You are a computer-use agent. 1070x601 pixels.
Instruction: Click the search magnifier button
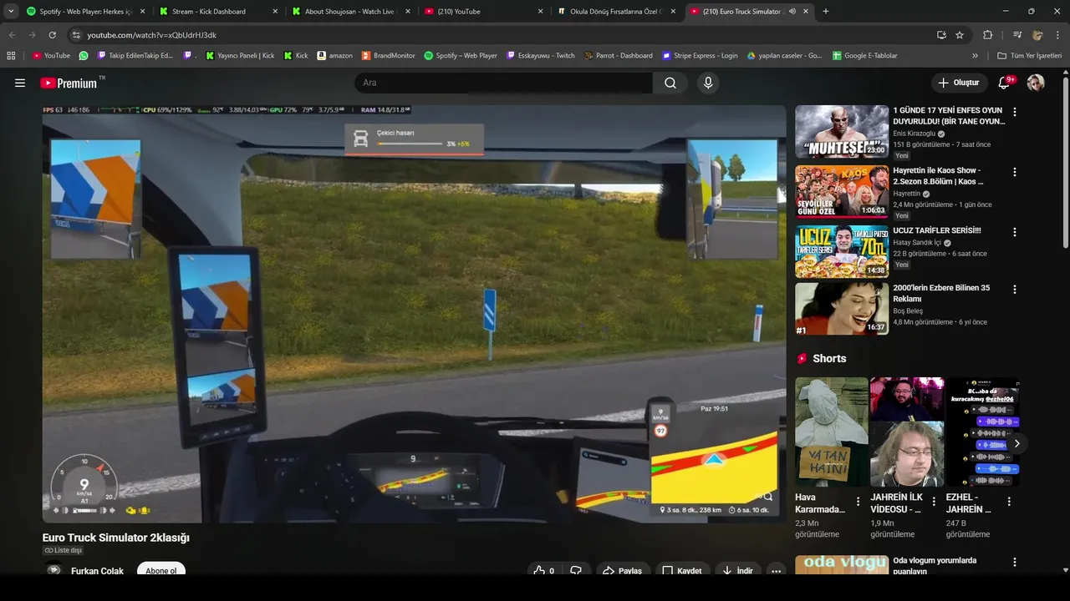point(670,83)
